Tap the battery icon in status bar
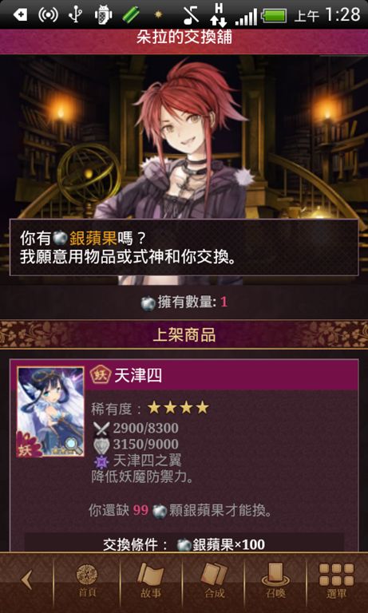The width and height of the screenshot is (368, 613). tap(275, 16)
